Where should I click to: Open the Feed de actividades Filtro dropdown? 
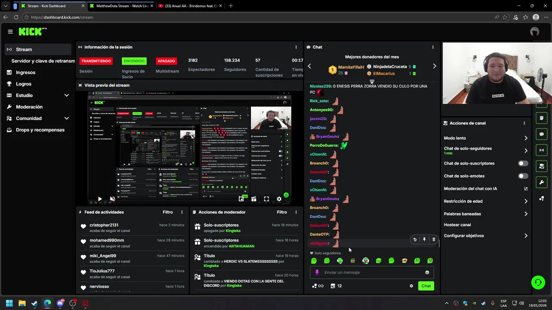pos(168,212)
